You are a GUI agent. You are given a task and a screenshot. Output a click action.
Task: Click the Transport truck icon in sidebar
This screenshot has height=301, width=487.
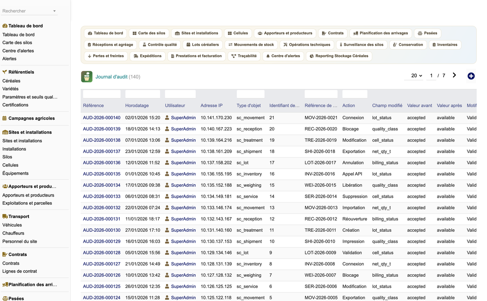[x=5, y=216]
